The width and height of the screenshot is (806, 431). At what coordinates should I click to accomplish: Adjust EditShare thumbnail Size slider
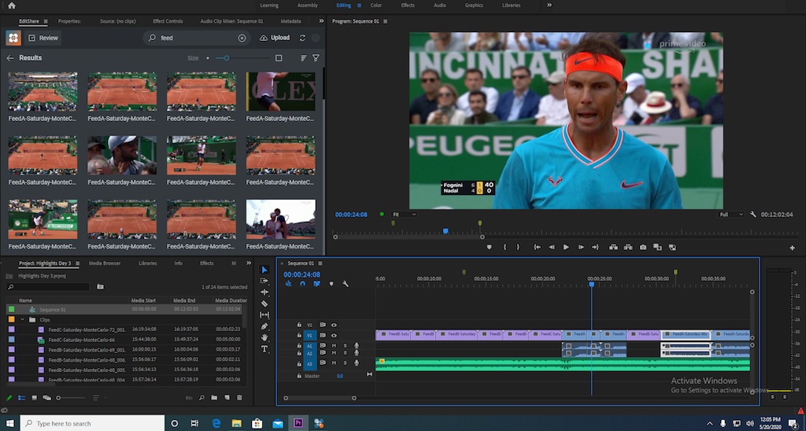tap(226, 58)
